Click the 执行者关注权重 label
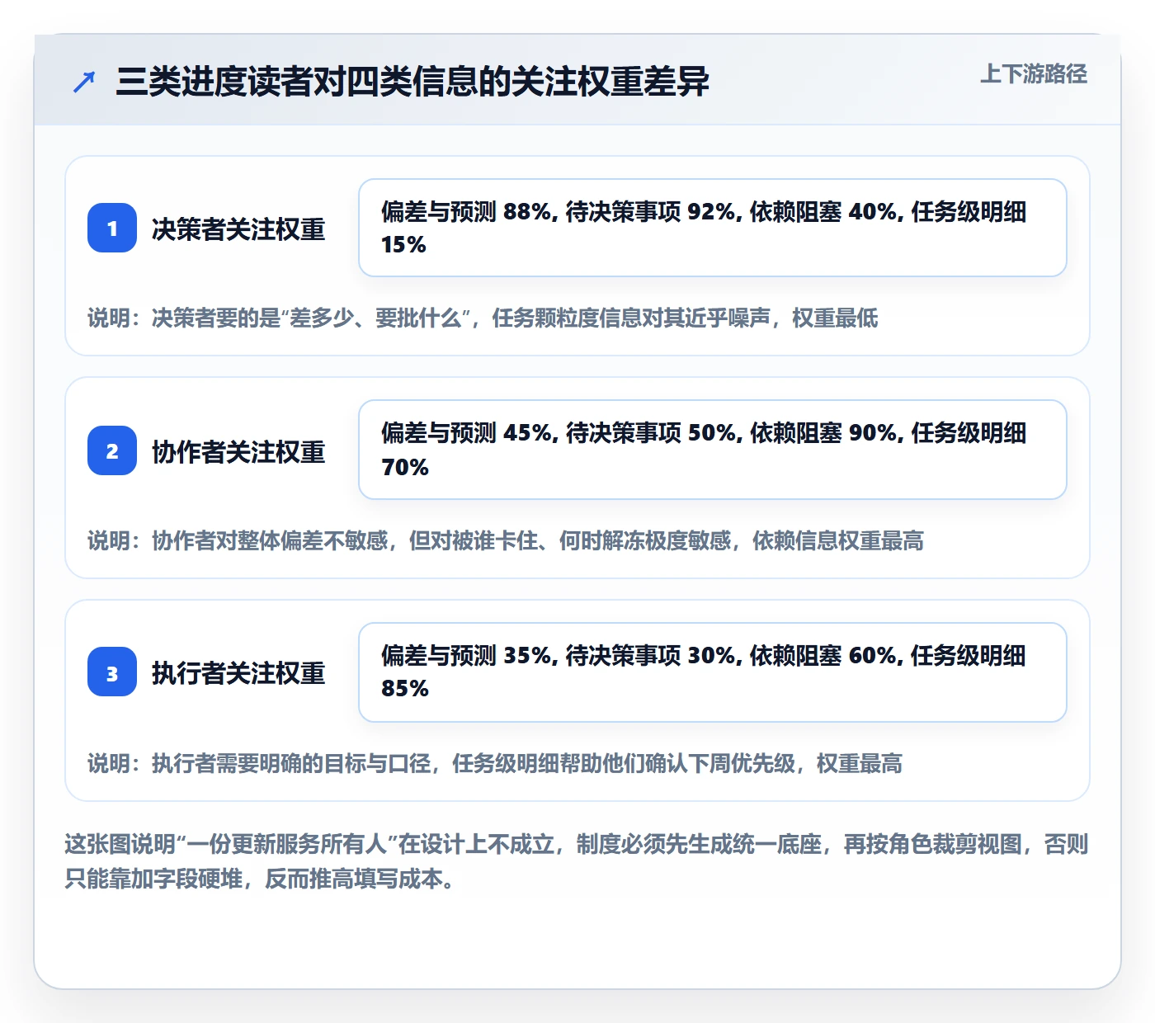The width and height of the screenshot is (1155, 1023). (238, 672)
